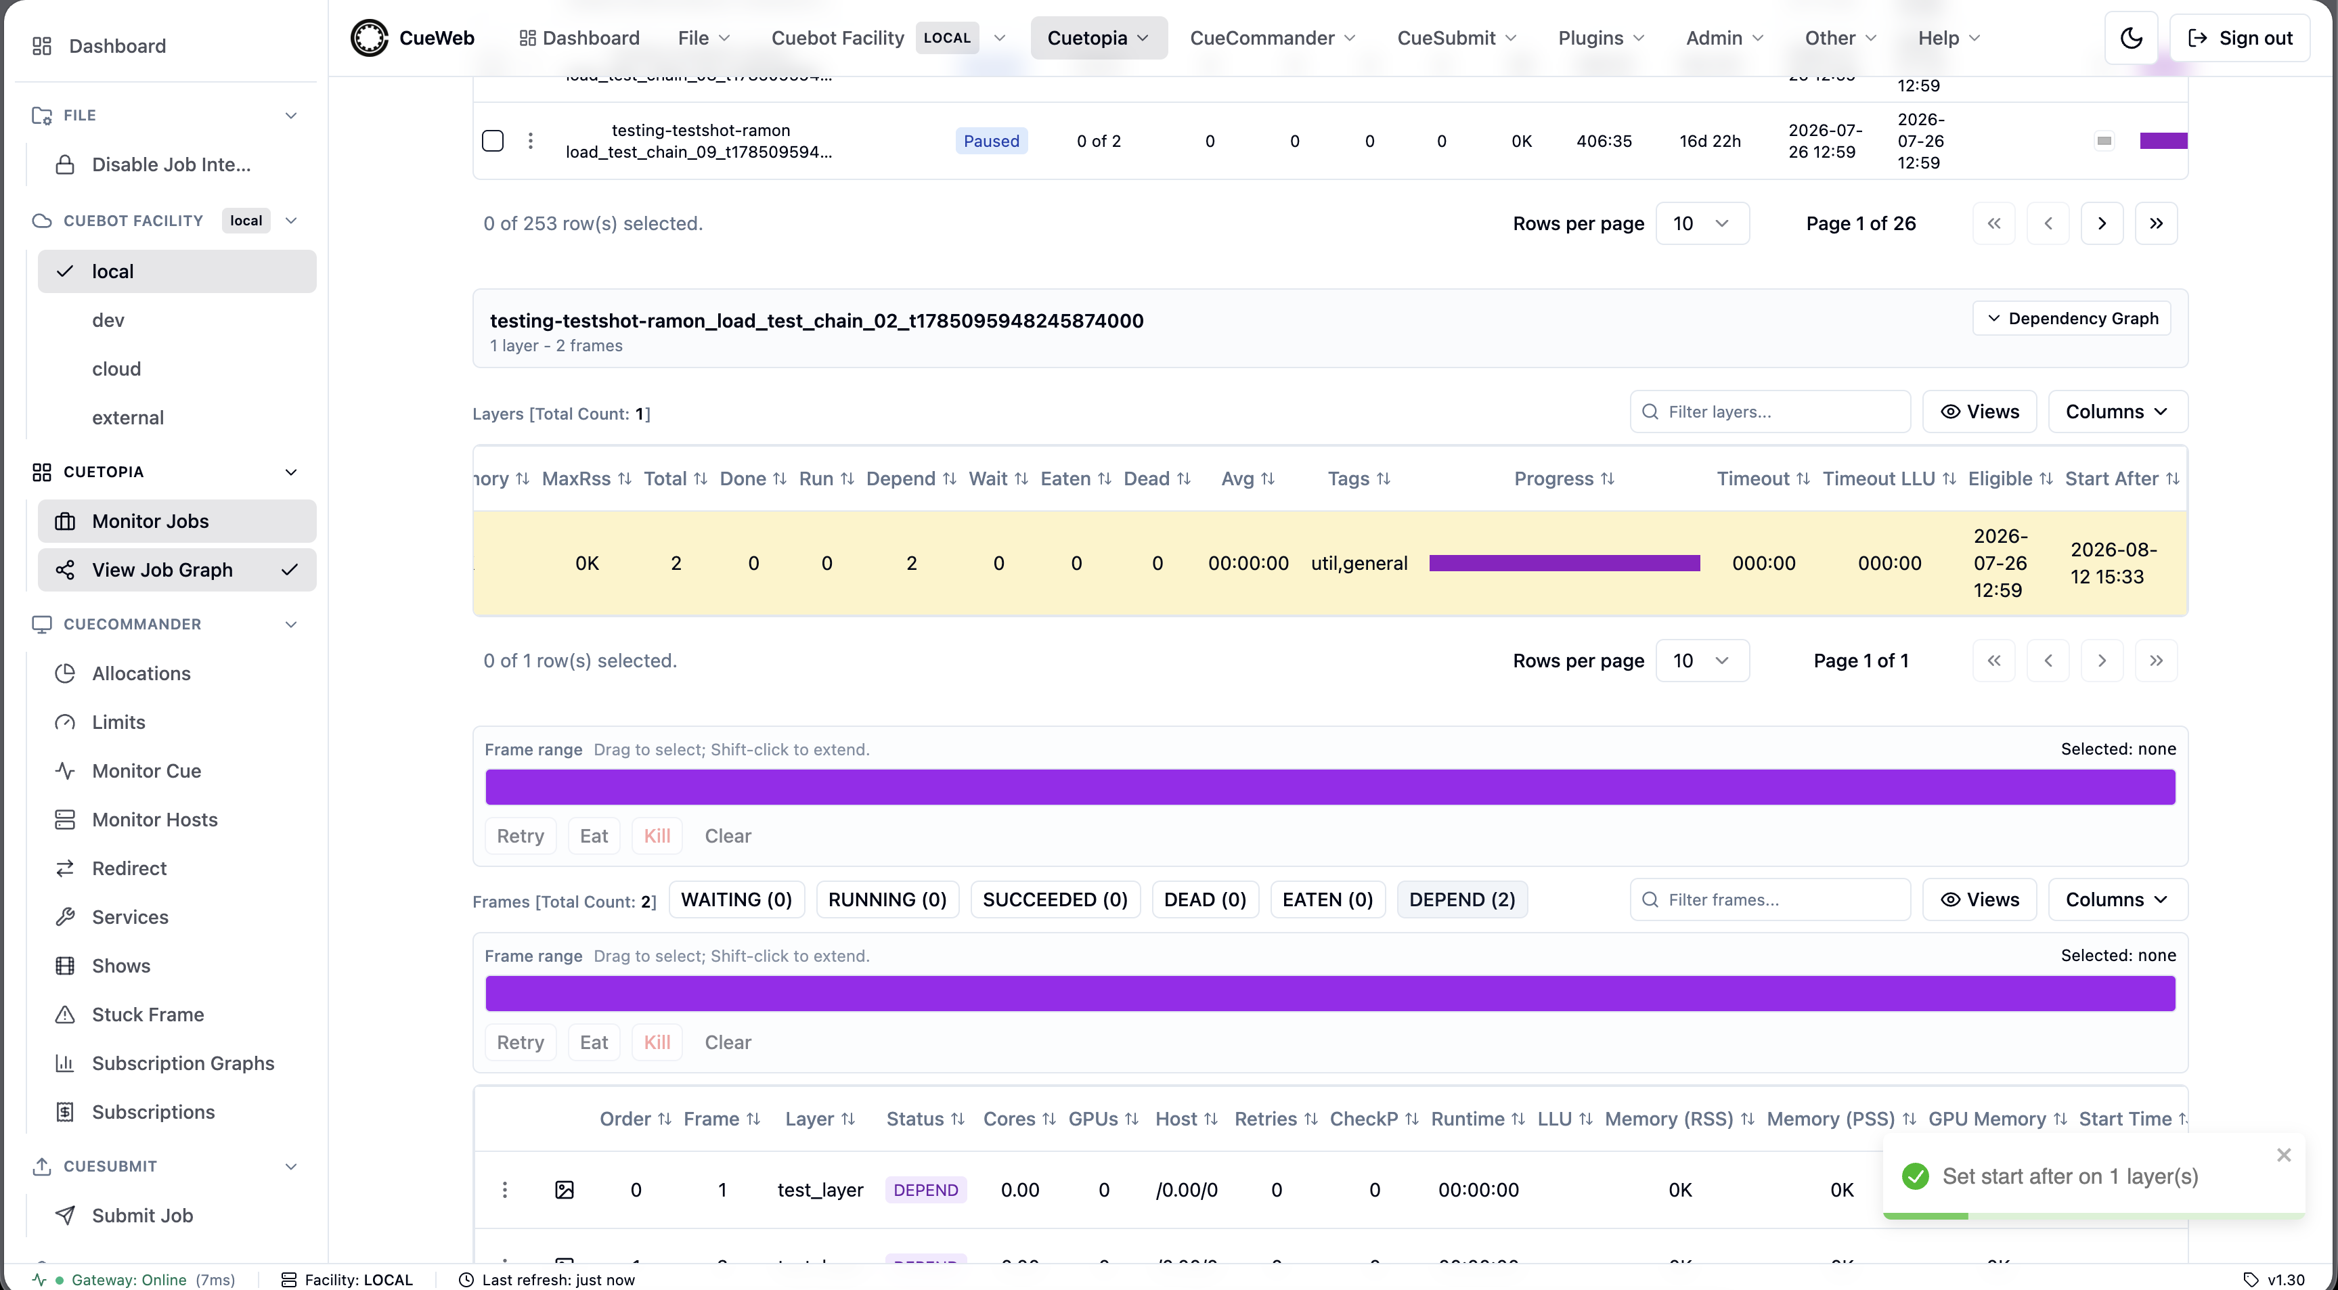
Task: Toggle View Job Graph option
Action: point(177,570)
